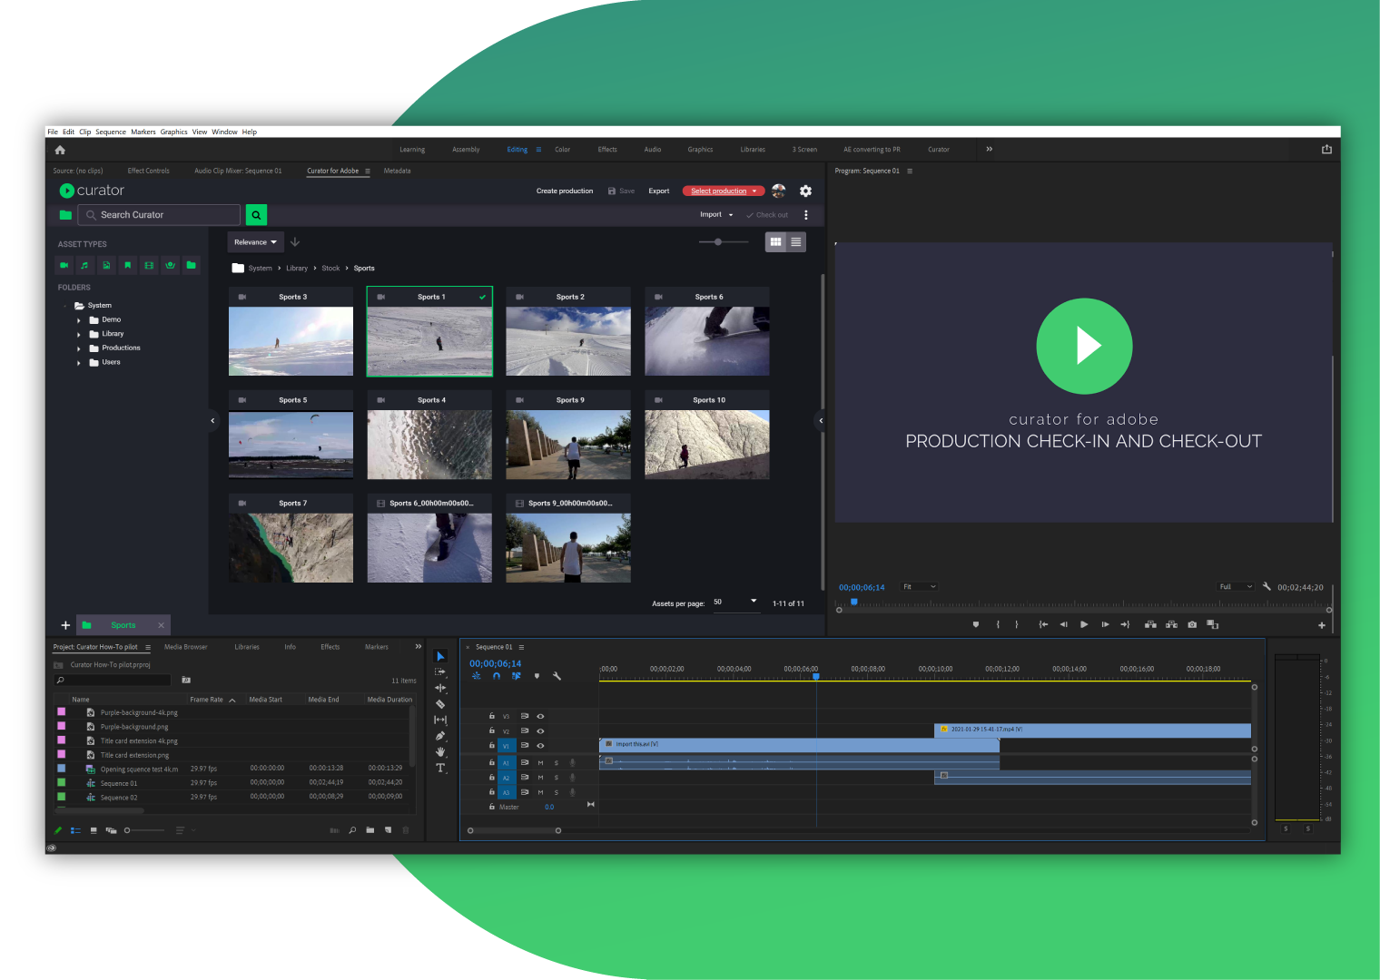
Task: Open Assets per page dropdown
Action: click(735, 602)
